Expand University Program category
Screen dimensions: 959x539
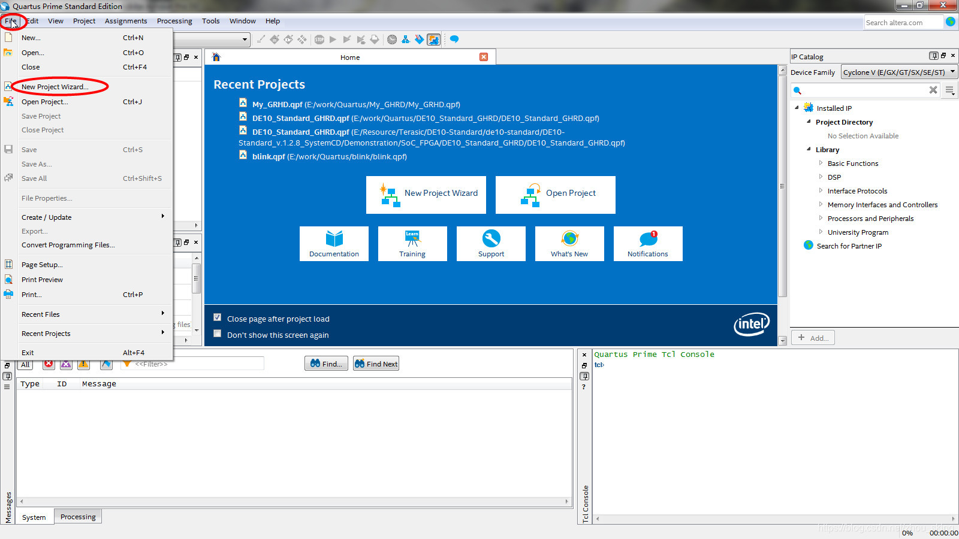tap(821, 232)
